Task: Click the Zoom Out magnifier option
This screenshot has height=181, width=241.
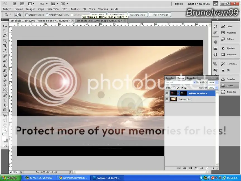Action: (20, 15)
